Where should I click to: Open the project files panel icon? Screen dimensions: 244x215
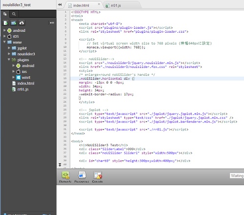pos(5,14)
